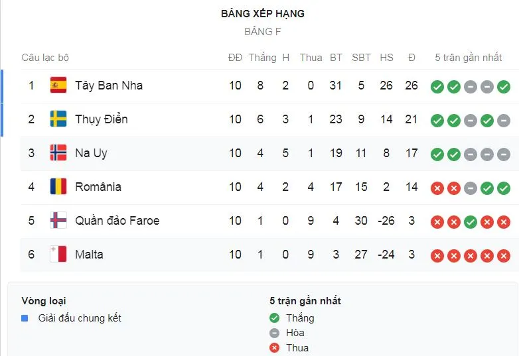Click Malta's most recent loss icon

coord(504,255)
